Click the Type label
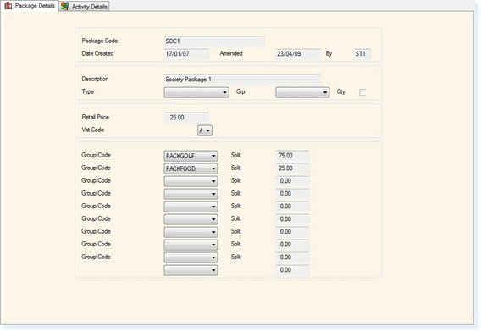The height and width of the screenshot is (331, 481). 88,91
